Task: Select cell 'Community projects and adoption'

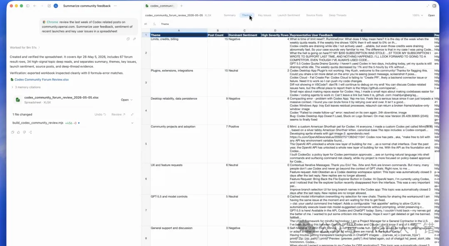Action: 179,144
